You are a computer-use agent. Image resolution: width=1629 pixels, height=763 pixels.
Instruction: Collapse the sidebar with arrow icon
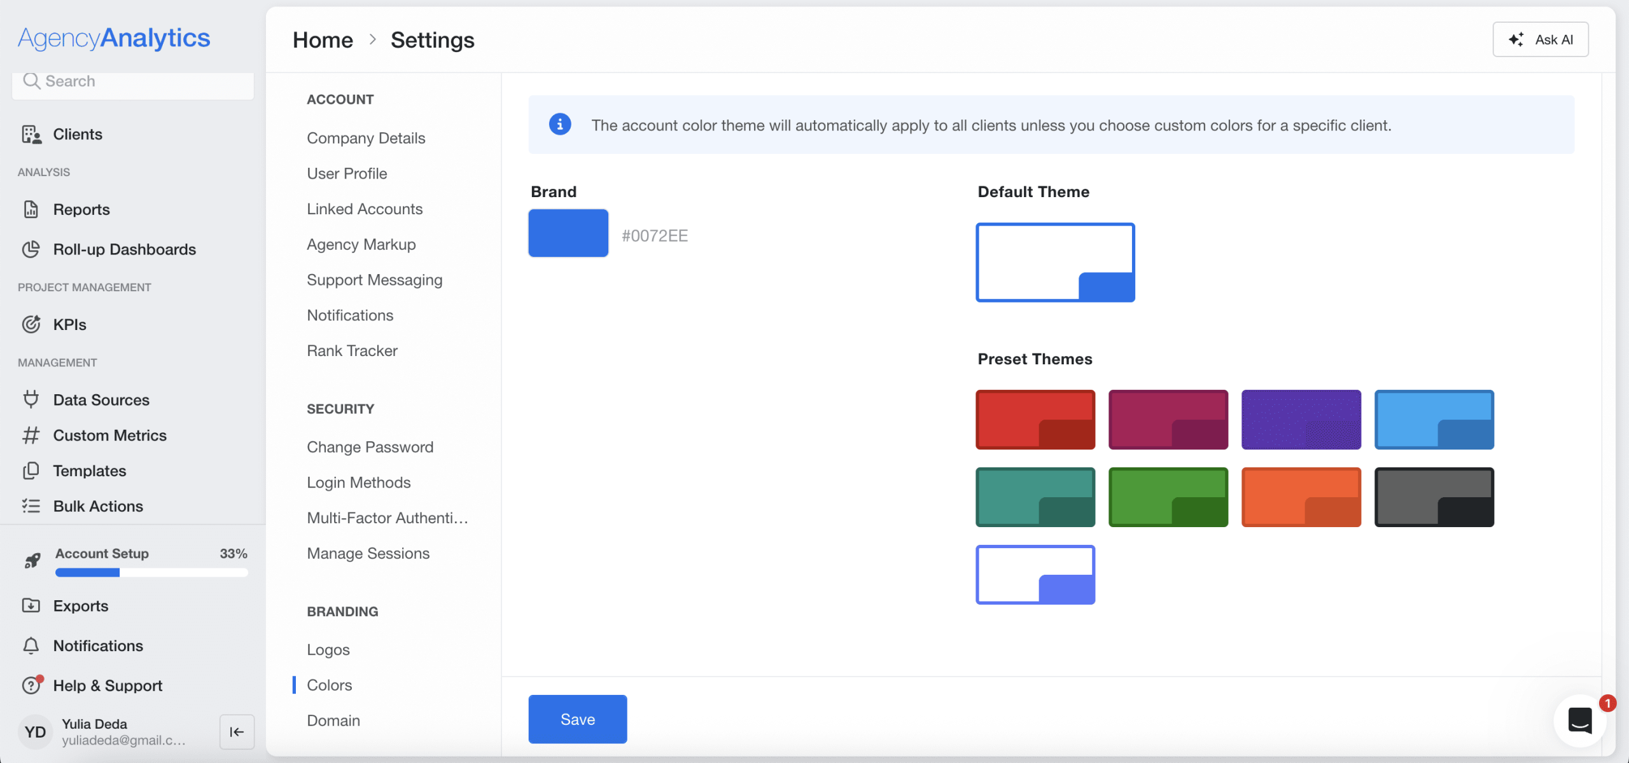tap(237, 732)
